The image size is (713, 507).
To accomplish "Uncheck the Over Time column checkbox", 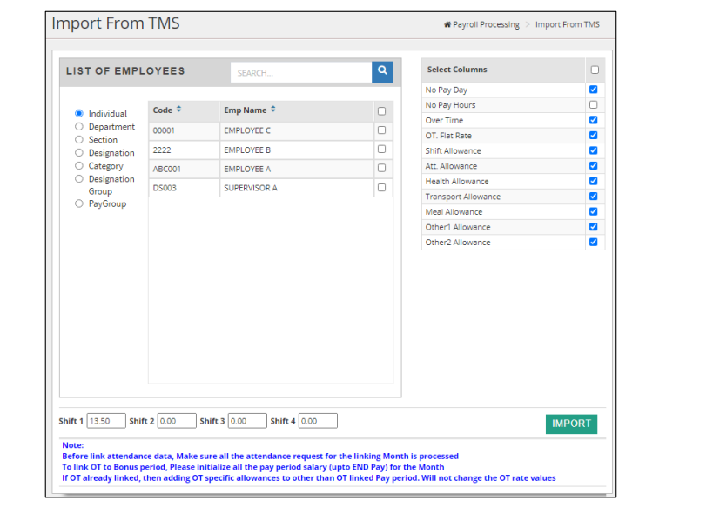I will click(x=594, y=120).
